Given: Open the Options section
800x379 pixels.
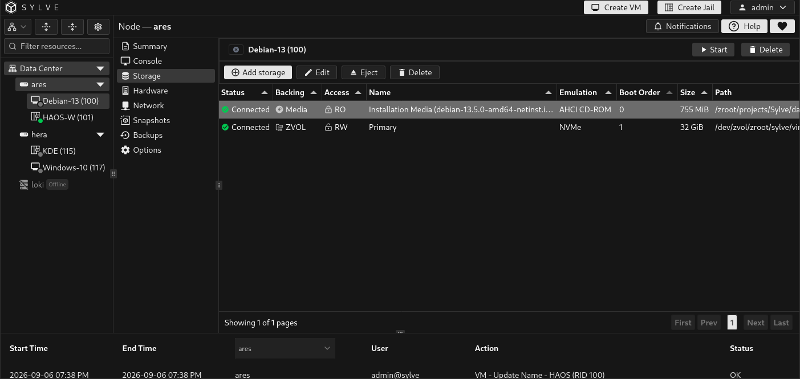Looking at the screenshot, I should [x=166, y=150].
